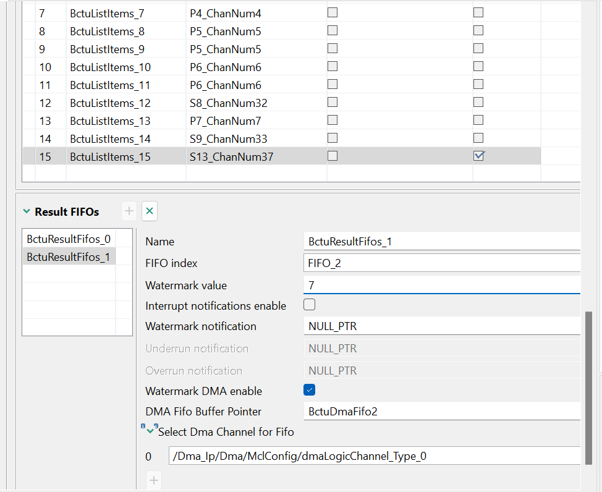Toggle second checkbox in BctuListItems_11 row
The width and height of the screenshot is (602, 492).
tap(478, 84)
